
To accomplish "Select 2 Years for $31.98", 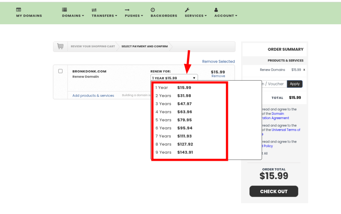I will [x=173, y=96].
